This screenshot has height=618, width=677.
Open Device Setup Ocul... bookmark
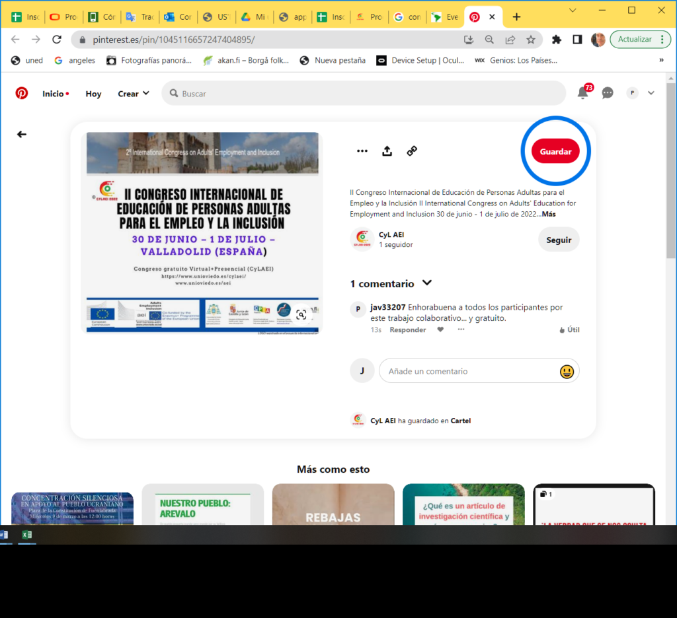coord(420,60)
